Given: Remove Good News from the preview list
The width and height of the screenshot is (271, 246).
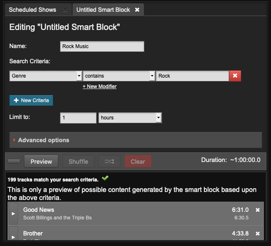Looking at the screenshot, I should coord(258,210).
